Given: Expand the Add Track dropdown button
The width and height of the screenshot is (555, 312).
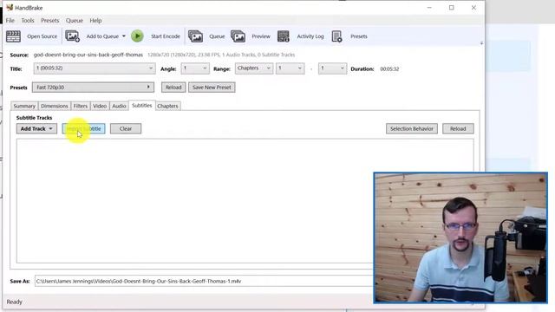Looking at the screenshot, I should (x=36, y=129).
